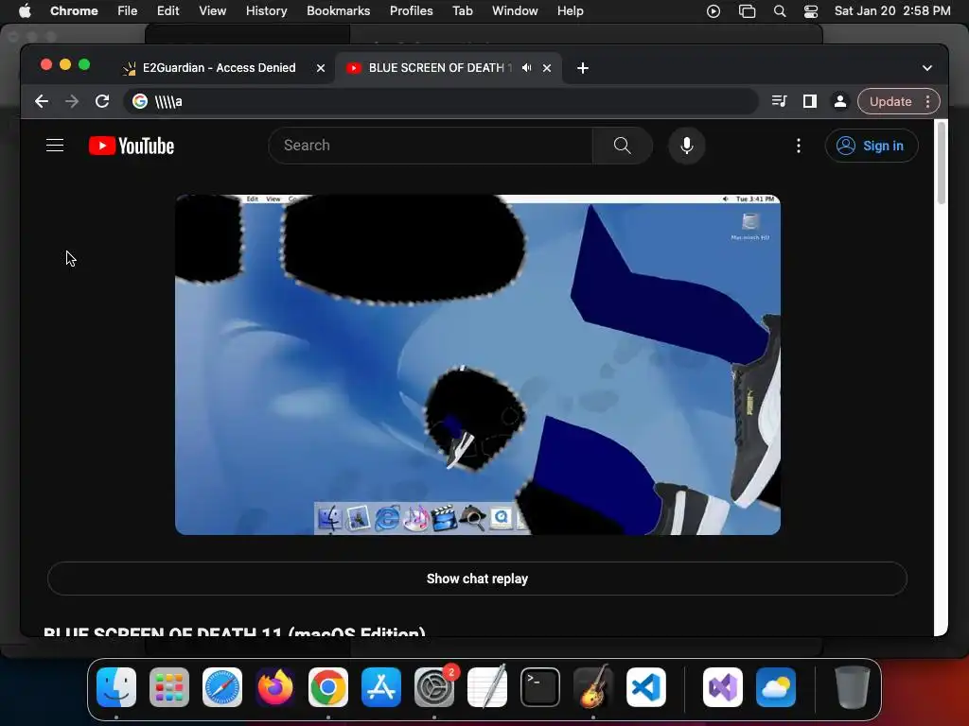Click the Chrome address bar
969x726 pixels.
click(441, 101)
